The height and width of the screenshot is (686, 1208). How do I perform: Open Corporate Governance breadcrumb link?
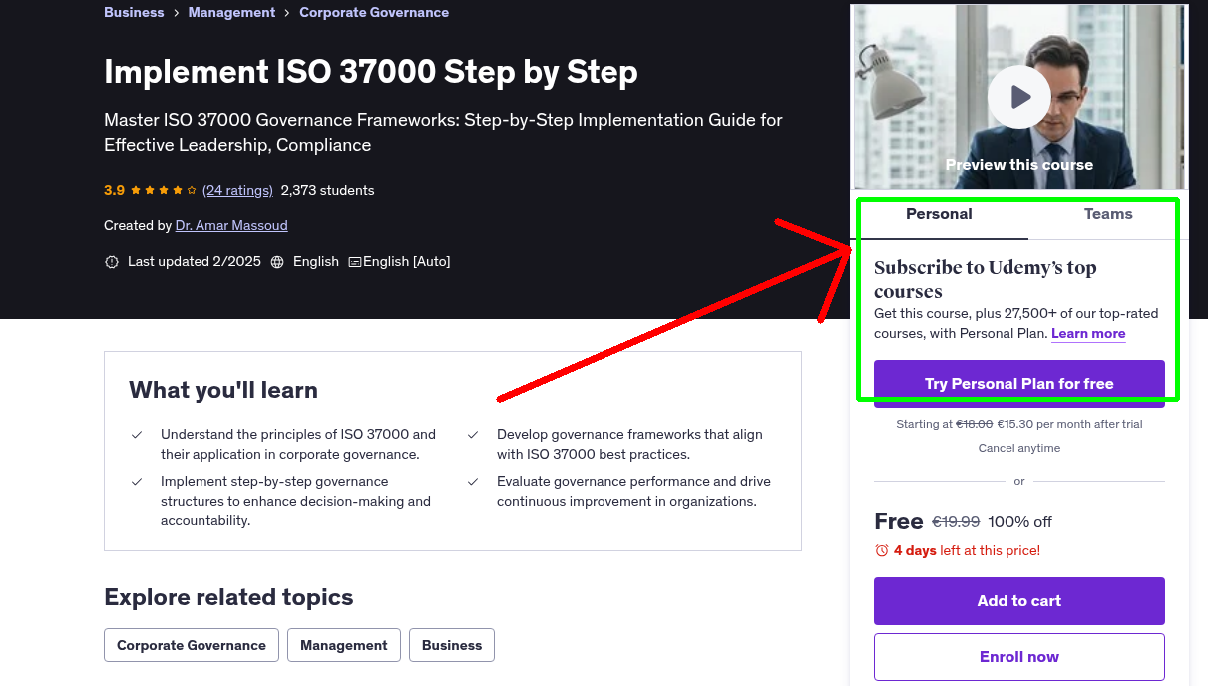tap(374, 12)
